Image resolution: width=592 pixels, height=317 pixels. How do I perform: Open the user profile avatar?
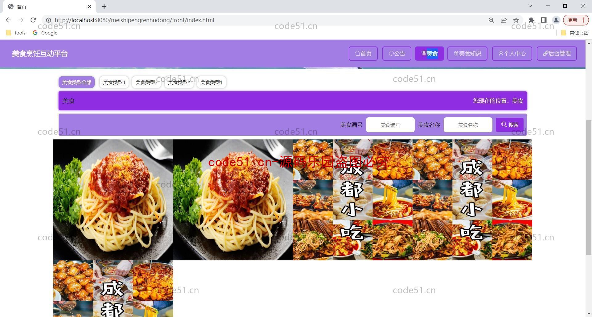pyautogui.click(x=556, y=20)
